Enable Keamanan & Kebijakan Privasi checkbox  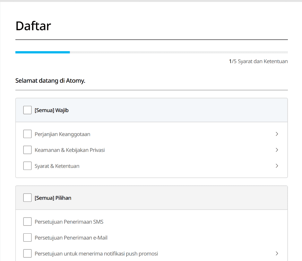[27, 150]
